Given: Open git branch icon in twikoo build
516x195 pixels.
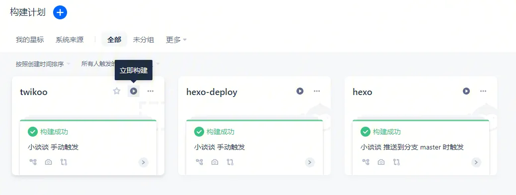Looking at the screenshot, I should [64, 162].
